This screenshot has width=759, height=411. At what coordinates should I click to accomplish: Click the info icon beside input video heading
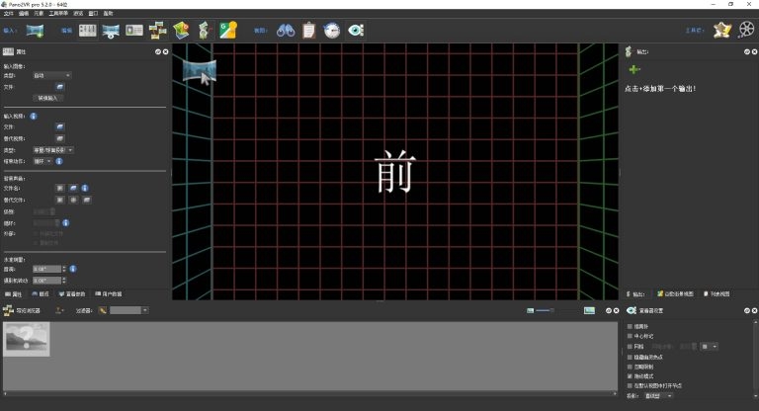(34, 117)
